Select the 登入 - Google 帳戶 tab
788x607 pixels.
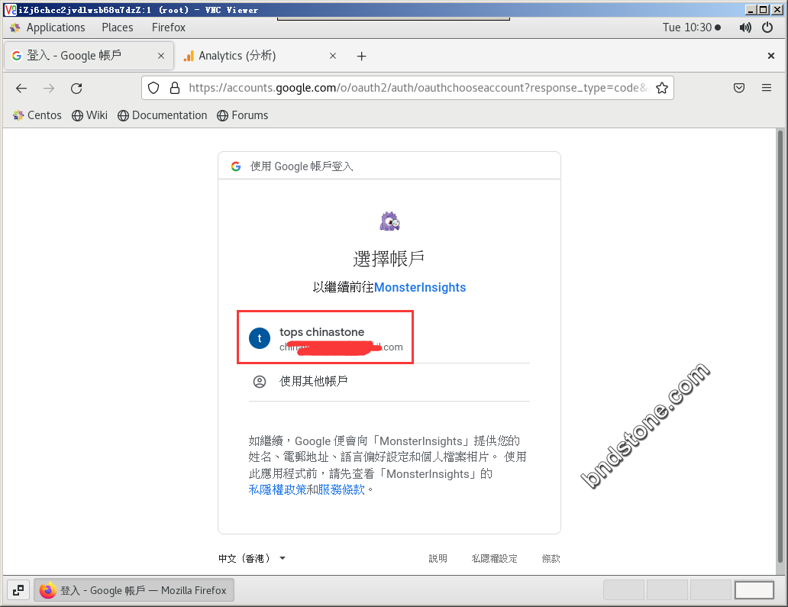point(89,56)
